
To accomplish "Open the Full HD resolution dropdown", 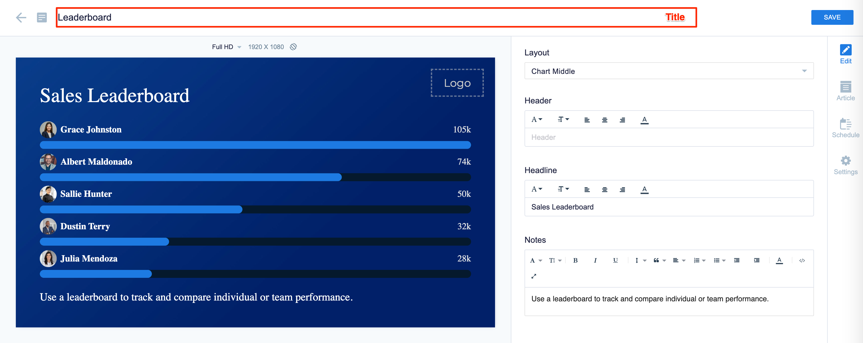I will tap(226, 47).
